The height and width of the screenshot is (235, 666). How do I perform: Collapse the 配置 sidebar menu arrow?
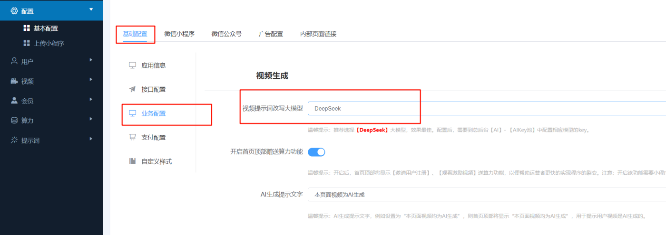point(91,9)
